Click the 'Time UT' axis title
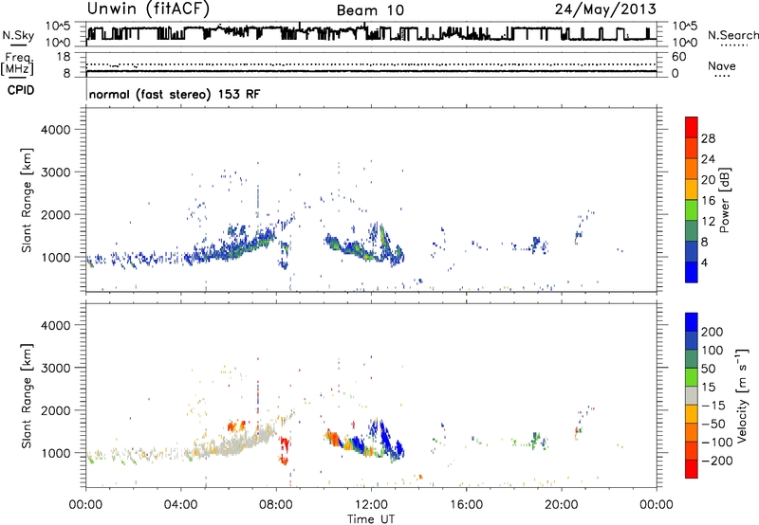759x525 pixels. (371, 519)
